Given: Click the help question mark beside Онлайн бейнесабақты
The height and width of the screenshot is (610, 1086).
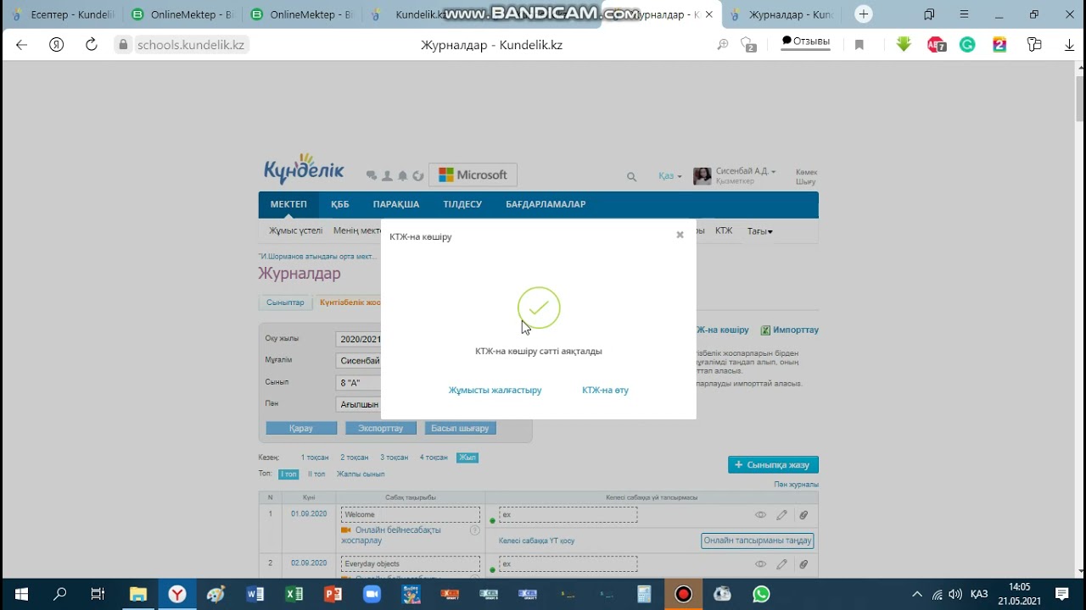Looking at the screenshot, I should (475, 530).
